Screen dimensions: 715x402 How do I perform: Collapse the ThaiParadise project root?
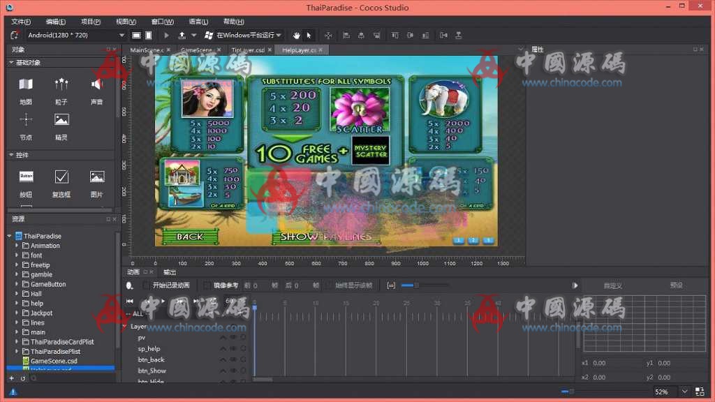(x=9, y=236)
